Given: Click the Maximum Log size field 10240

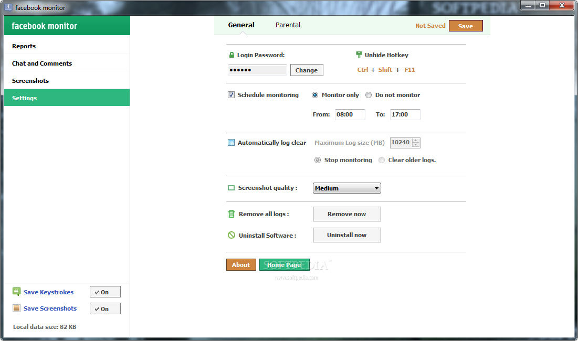Looking at the screenshot, I should [401, 143].
